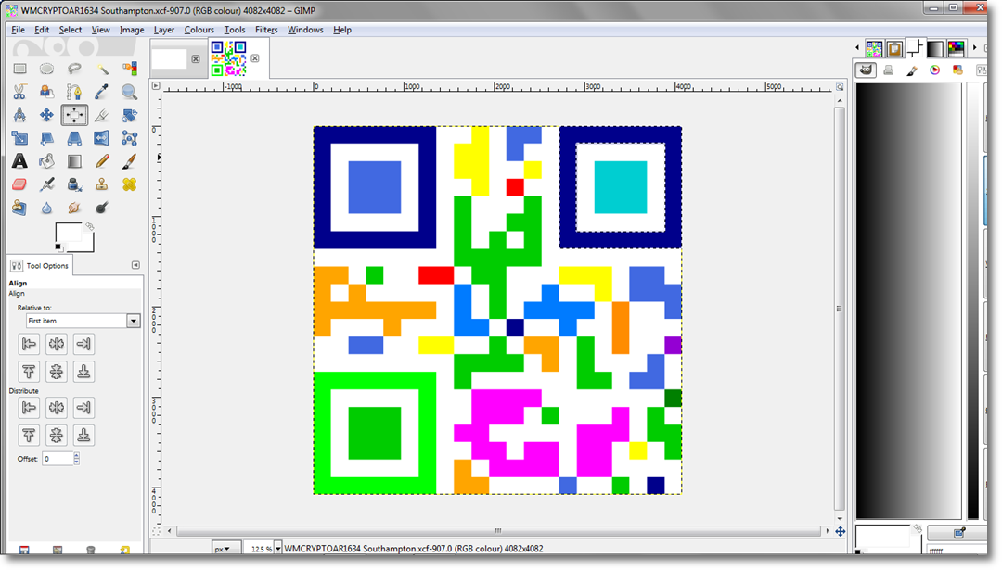Activate the Perspective tool

[x=74, y=138]
